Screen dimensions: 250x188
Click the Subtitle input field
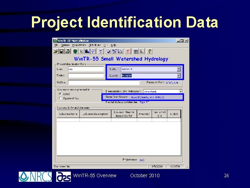104,82
